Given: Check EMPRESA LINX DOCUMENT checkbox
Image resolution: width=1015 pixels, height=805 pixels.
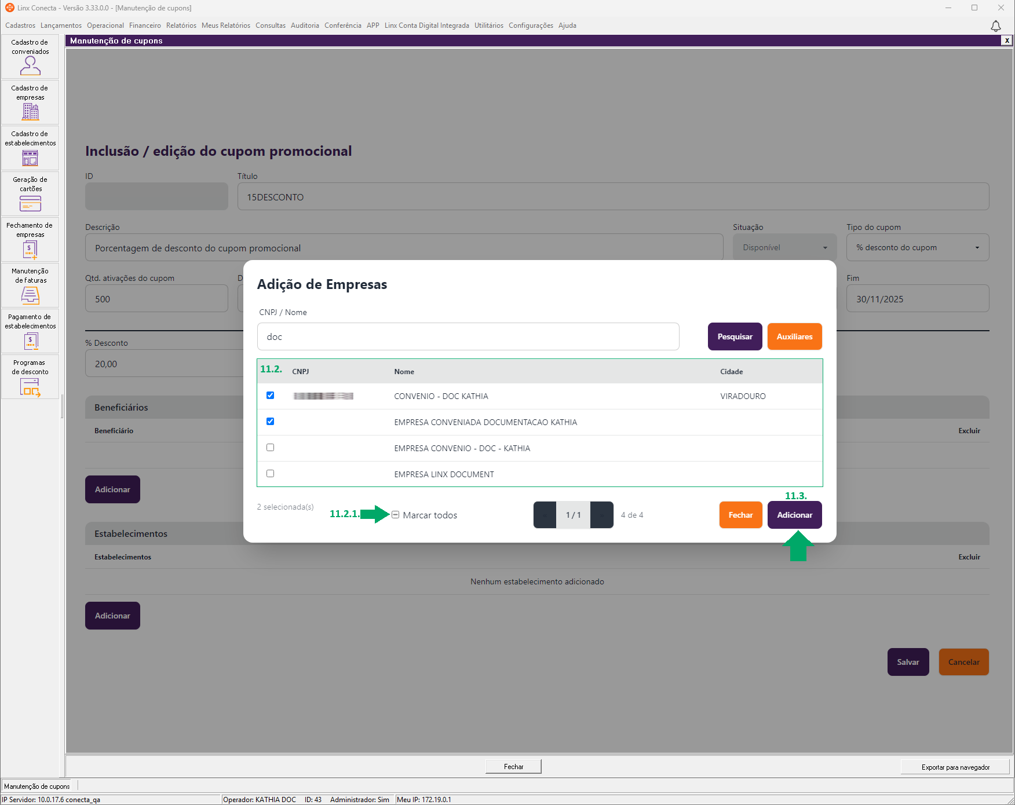Looking at the screenshot, I should coord(270,474).
